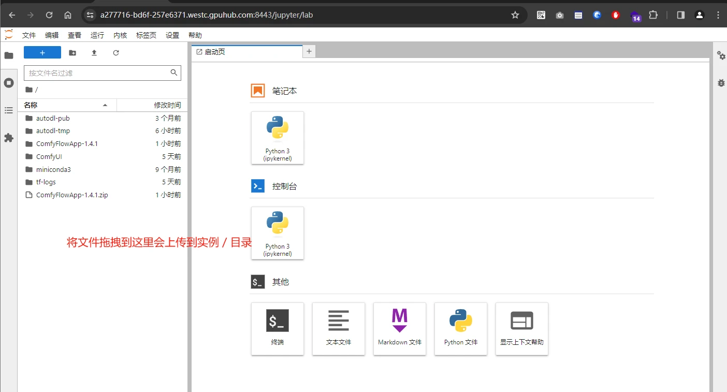
Task: Go back in browser history
Action: click(12, 15)
